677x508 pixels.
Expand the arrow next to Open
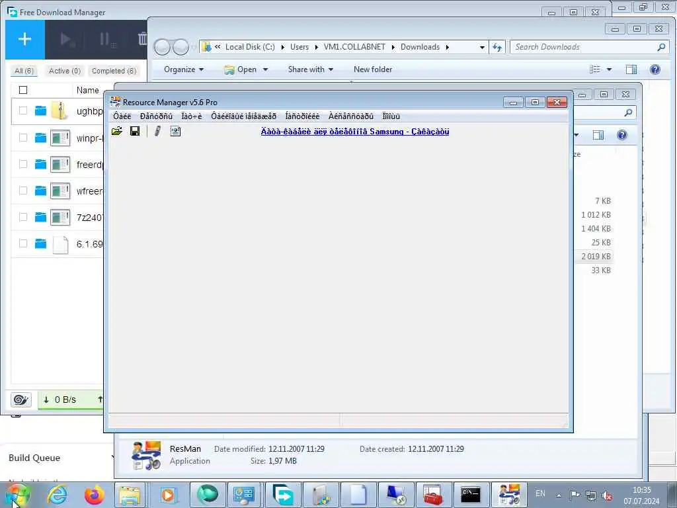point(265,69)
